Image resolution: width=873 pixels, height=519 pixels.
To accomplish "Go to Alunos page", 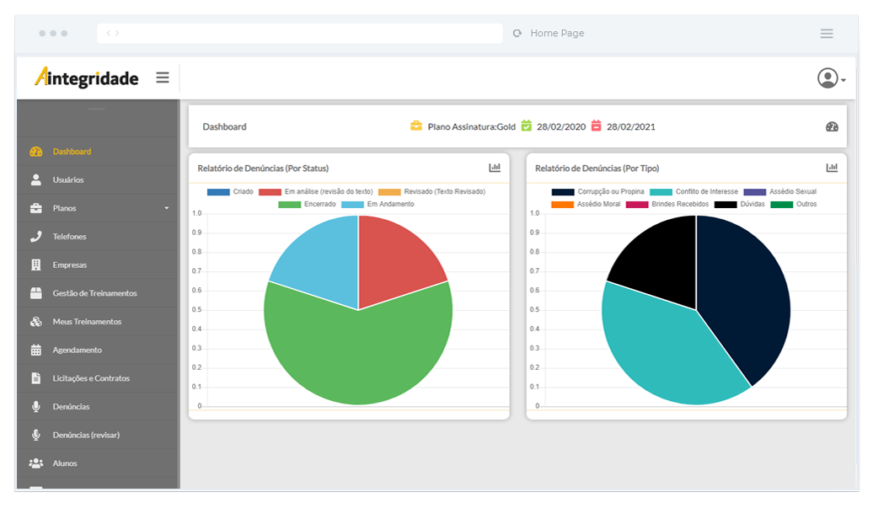I will (x=98, y=463).
